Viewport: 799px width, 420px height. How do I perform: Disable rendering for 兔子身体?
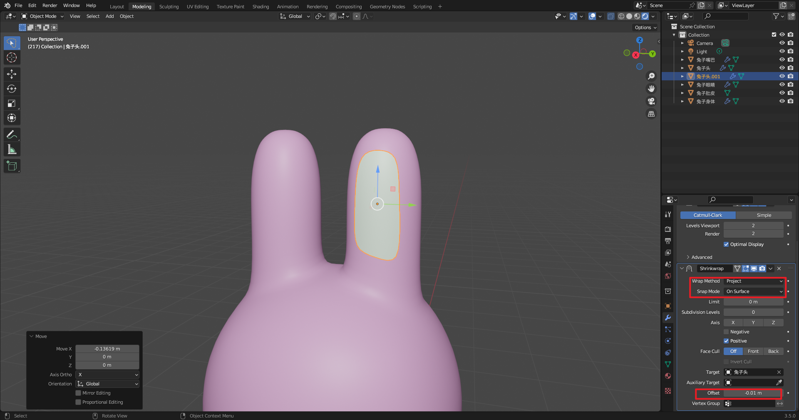click(790, 101)
